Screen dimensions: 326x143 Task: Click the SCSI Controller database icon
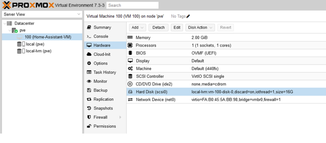[130, 76]
